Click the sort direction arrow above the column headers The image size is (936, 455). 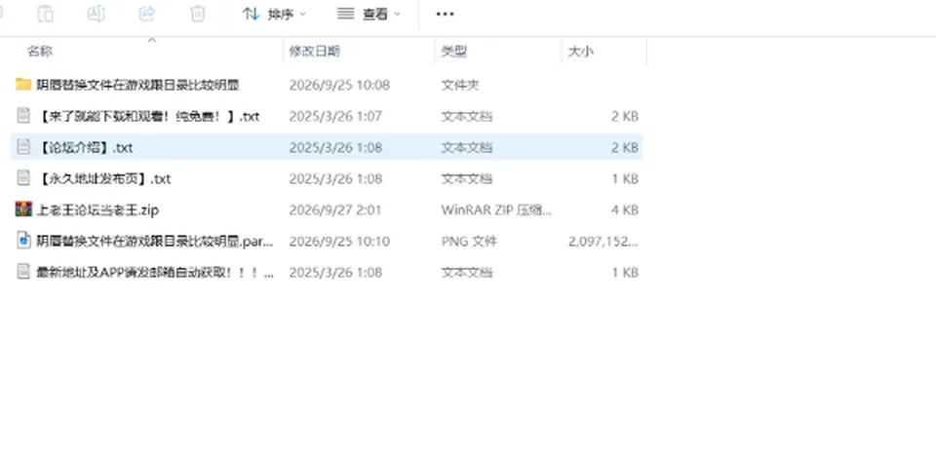(152, 41)
